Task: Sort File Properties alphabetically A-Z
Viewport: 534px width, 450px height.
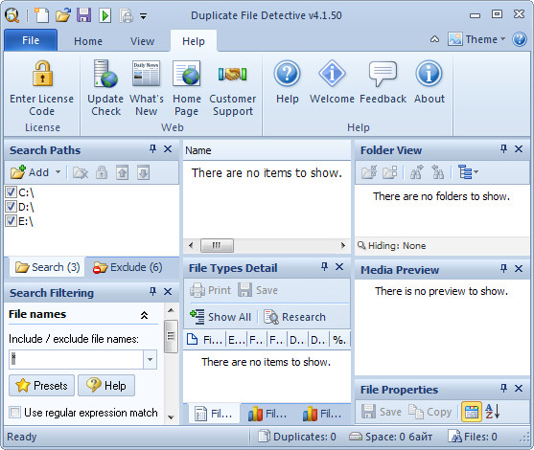Action: click(493, 412)
